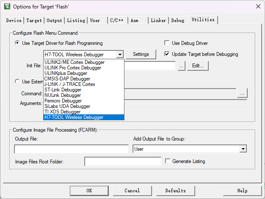Screen dimensions: 265x199
Task: Browse for external Command with ... button
Action: tap(242, 93)
